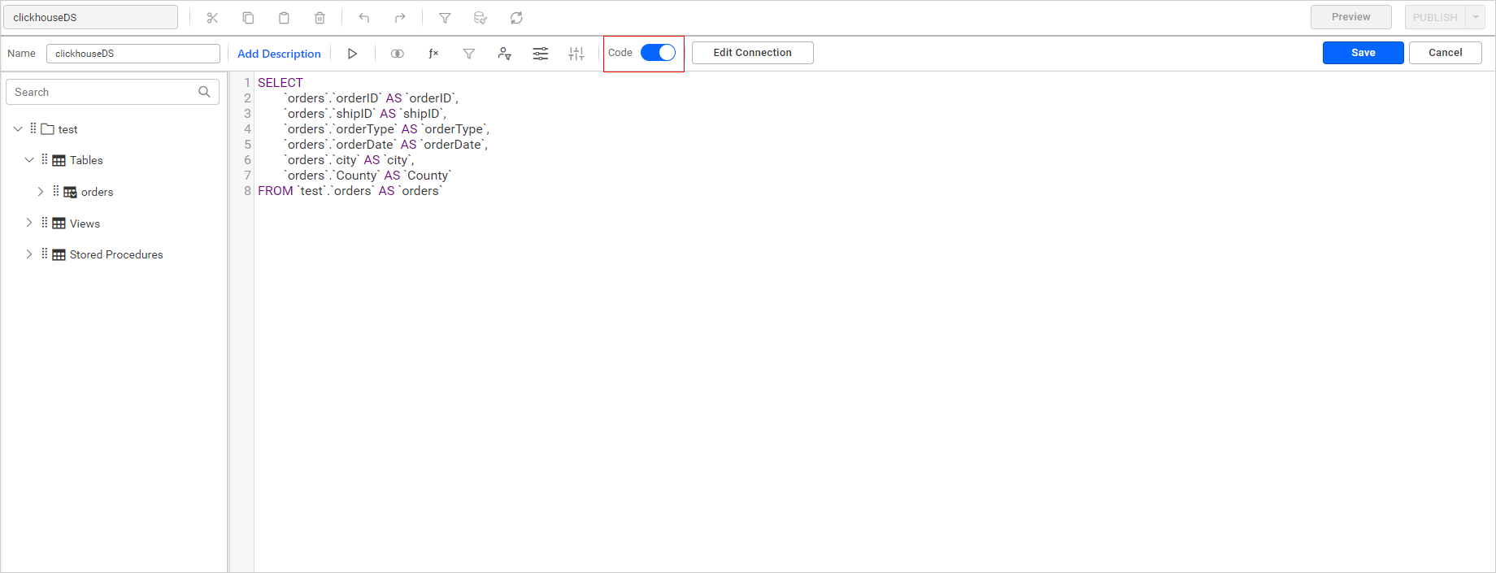Select the Views tree label
Viewport: 1496px width, 573px height.
point(85,224)
